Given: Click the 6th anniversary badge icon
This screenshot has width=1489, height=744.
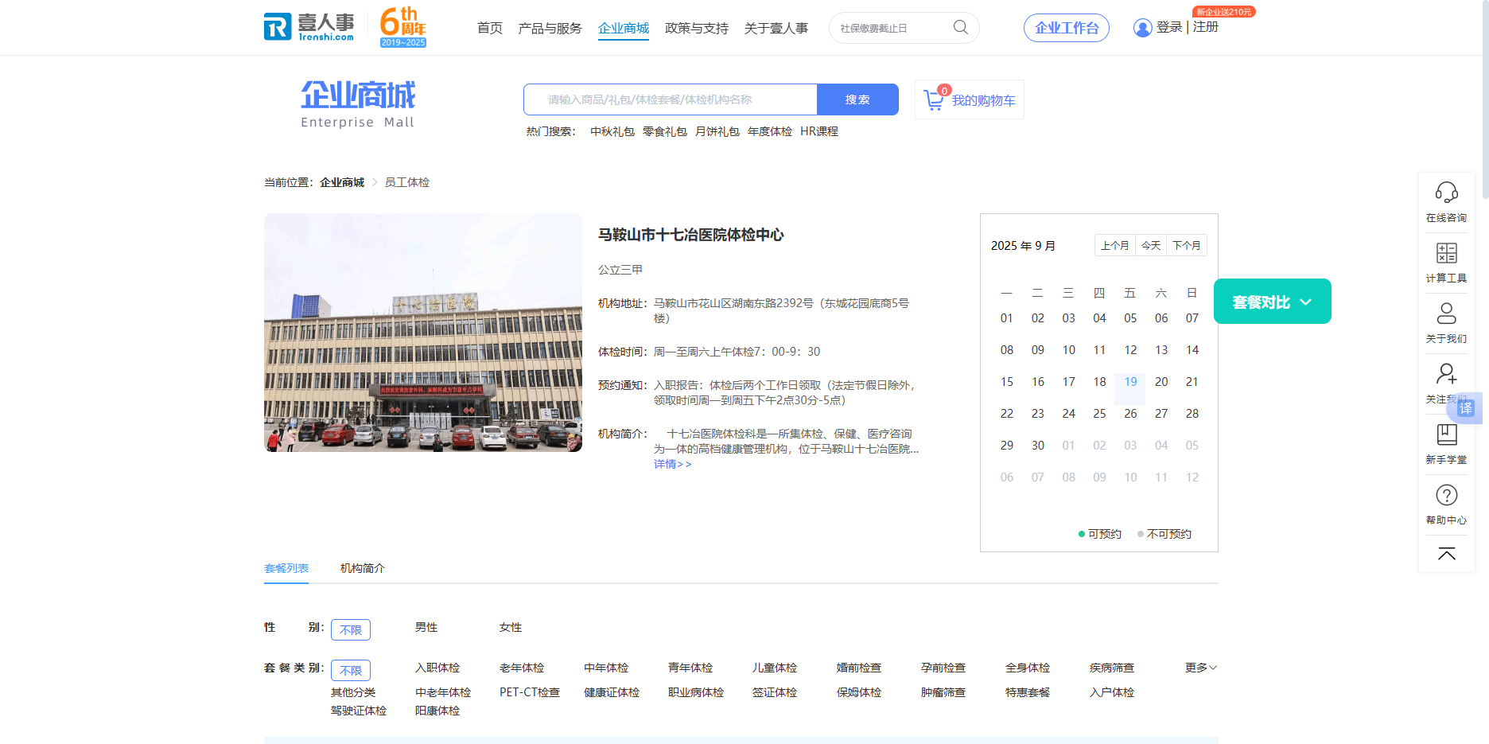Looking at the screenshot, I should tap(402, 27).
